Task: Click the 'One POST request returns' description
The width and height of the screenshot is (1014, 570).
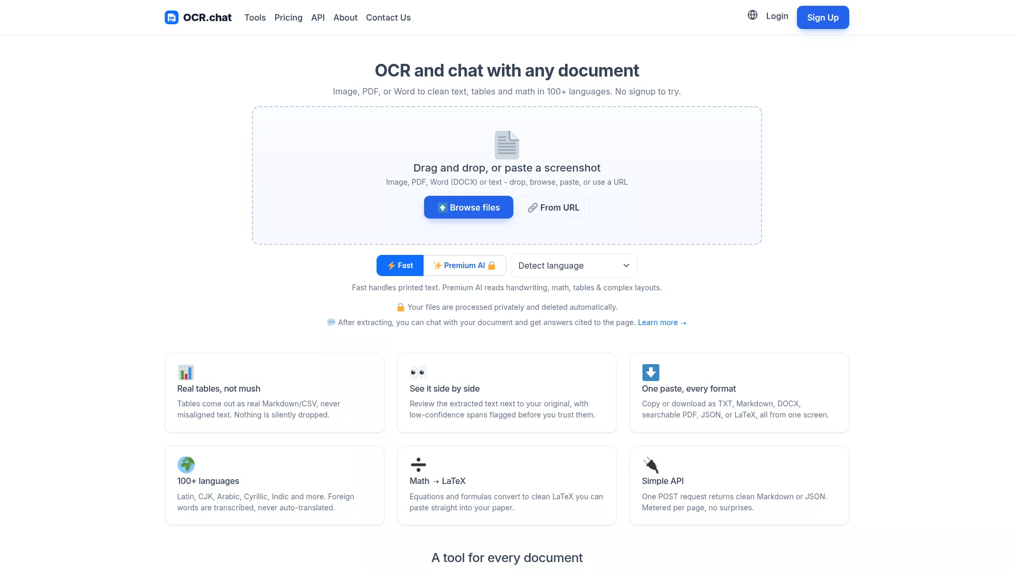Action: point(735,502)
